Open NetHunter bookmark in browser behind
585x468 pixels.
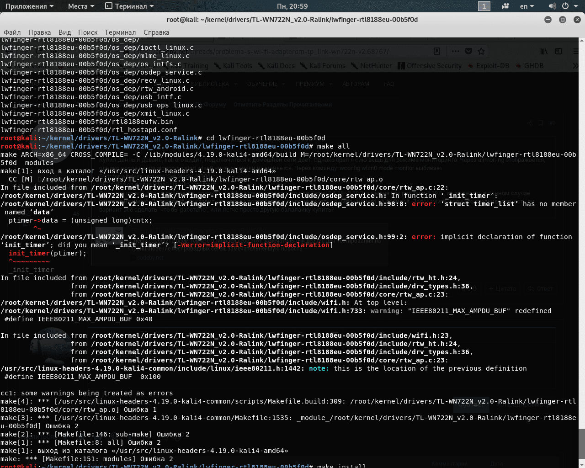point(372,66)
